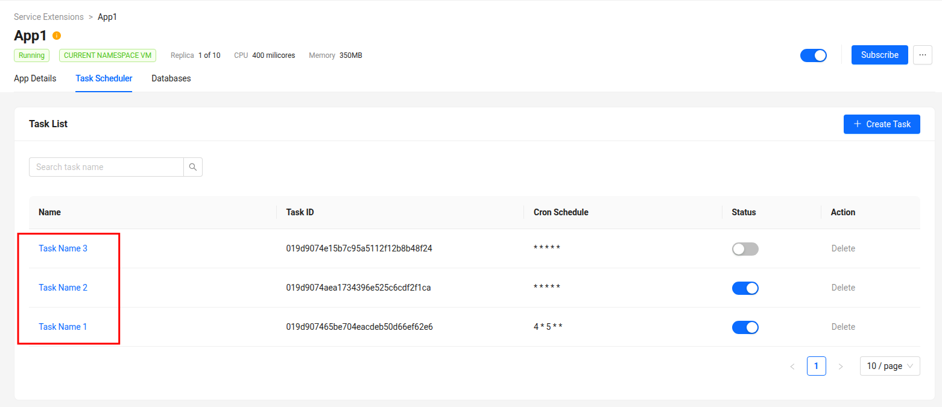Open the Task Name 3 link
Screen dimensions: 942x407
click(x=63, y=248)
